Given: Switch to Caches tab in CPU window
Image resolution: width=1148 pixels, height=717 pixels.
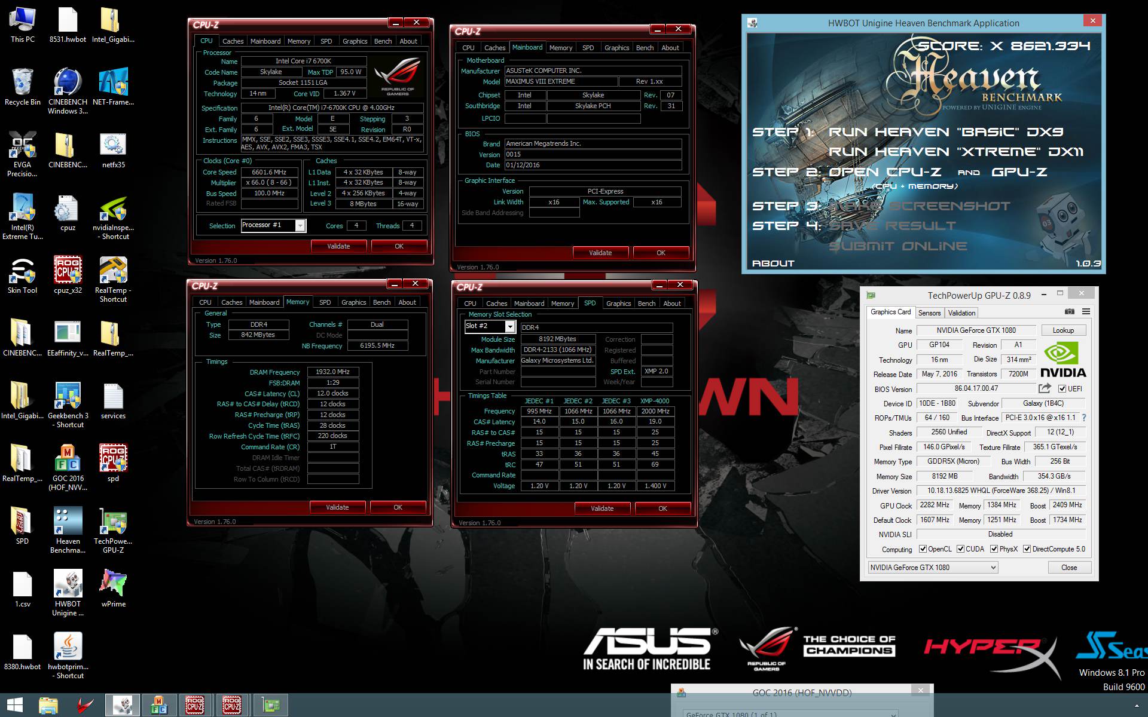Looking at the screenshot, I should tap(233, 41).
